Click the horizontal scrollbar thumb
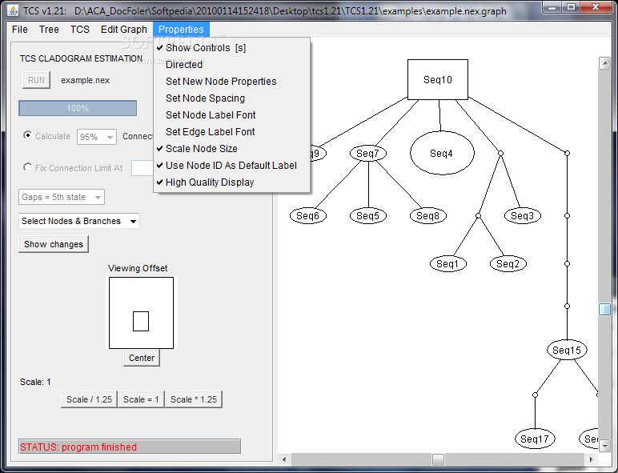The image size is (618, 473). 438,459
